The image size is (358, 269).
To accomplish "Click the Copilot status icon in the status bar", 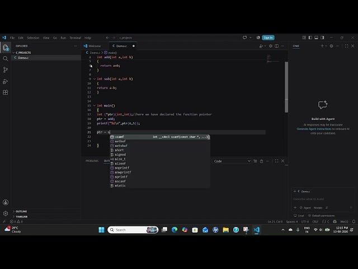I will point(335,221).
